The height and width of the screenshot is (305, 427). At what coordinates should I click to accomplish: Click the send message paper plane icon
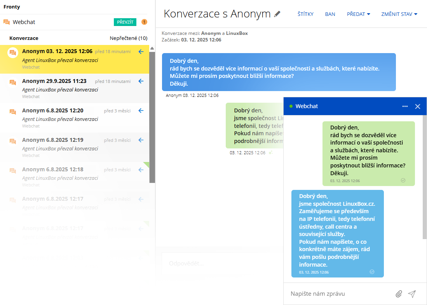[412, 294]
